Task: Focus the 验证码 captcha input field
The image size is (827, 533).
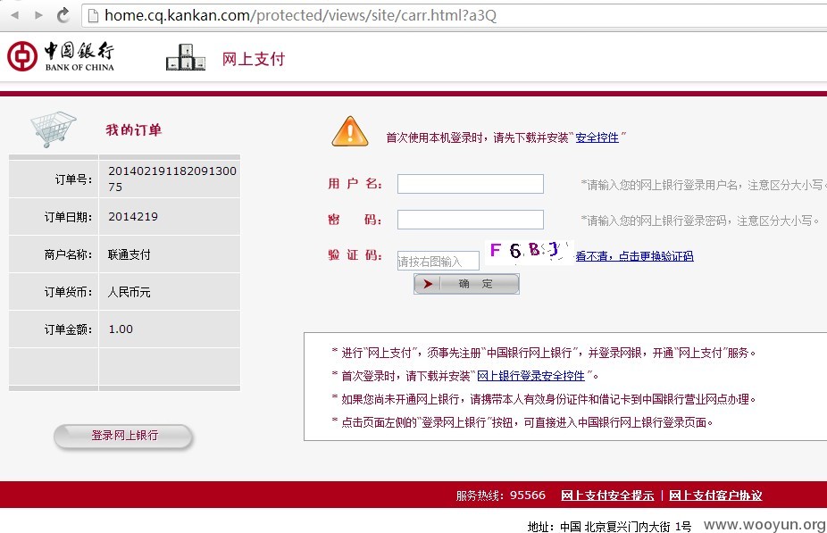Action: click(439, 261)
